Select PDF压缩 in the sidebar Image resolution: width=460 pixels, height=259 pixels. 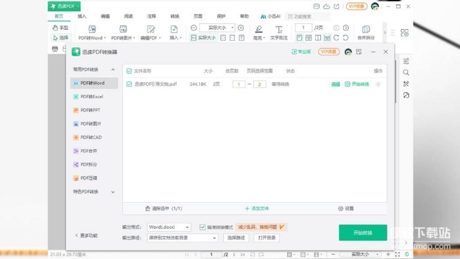[x=94, y=178]
